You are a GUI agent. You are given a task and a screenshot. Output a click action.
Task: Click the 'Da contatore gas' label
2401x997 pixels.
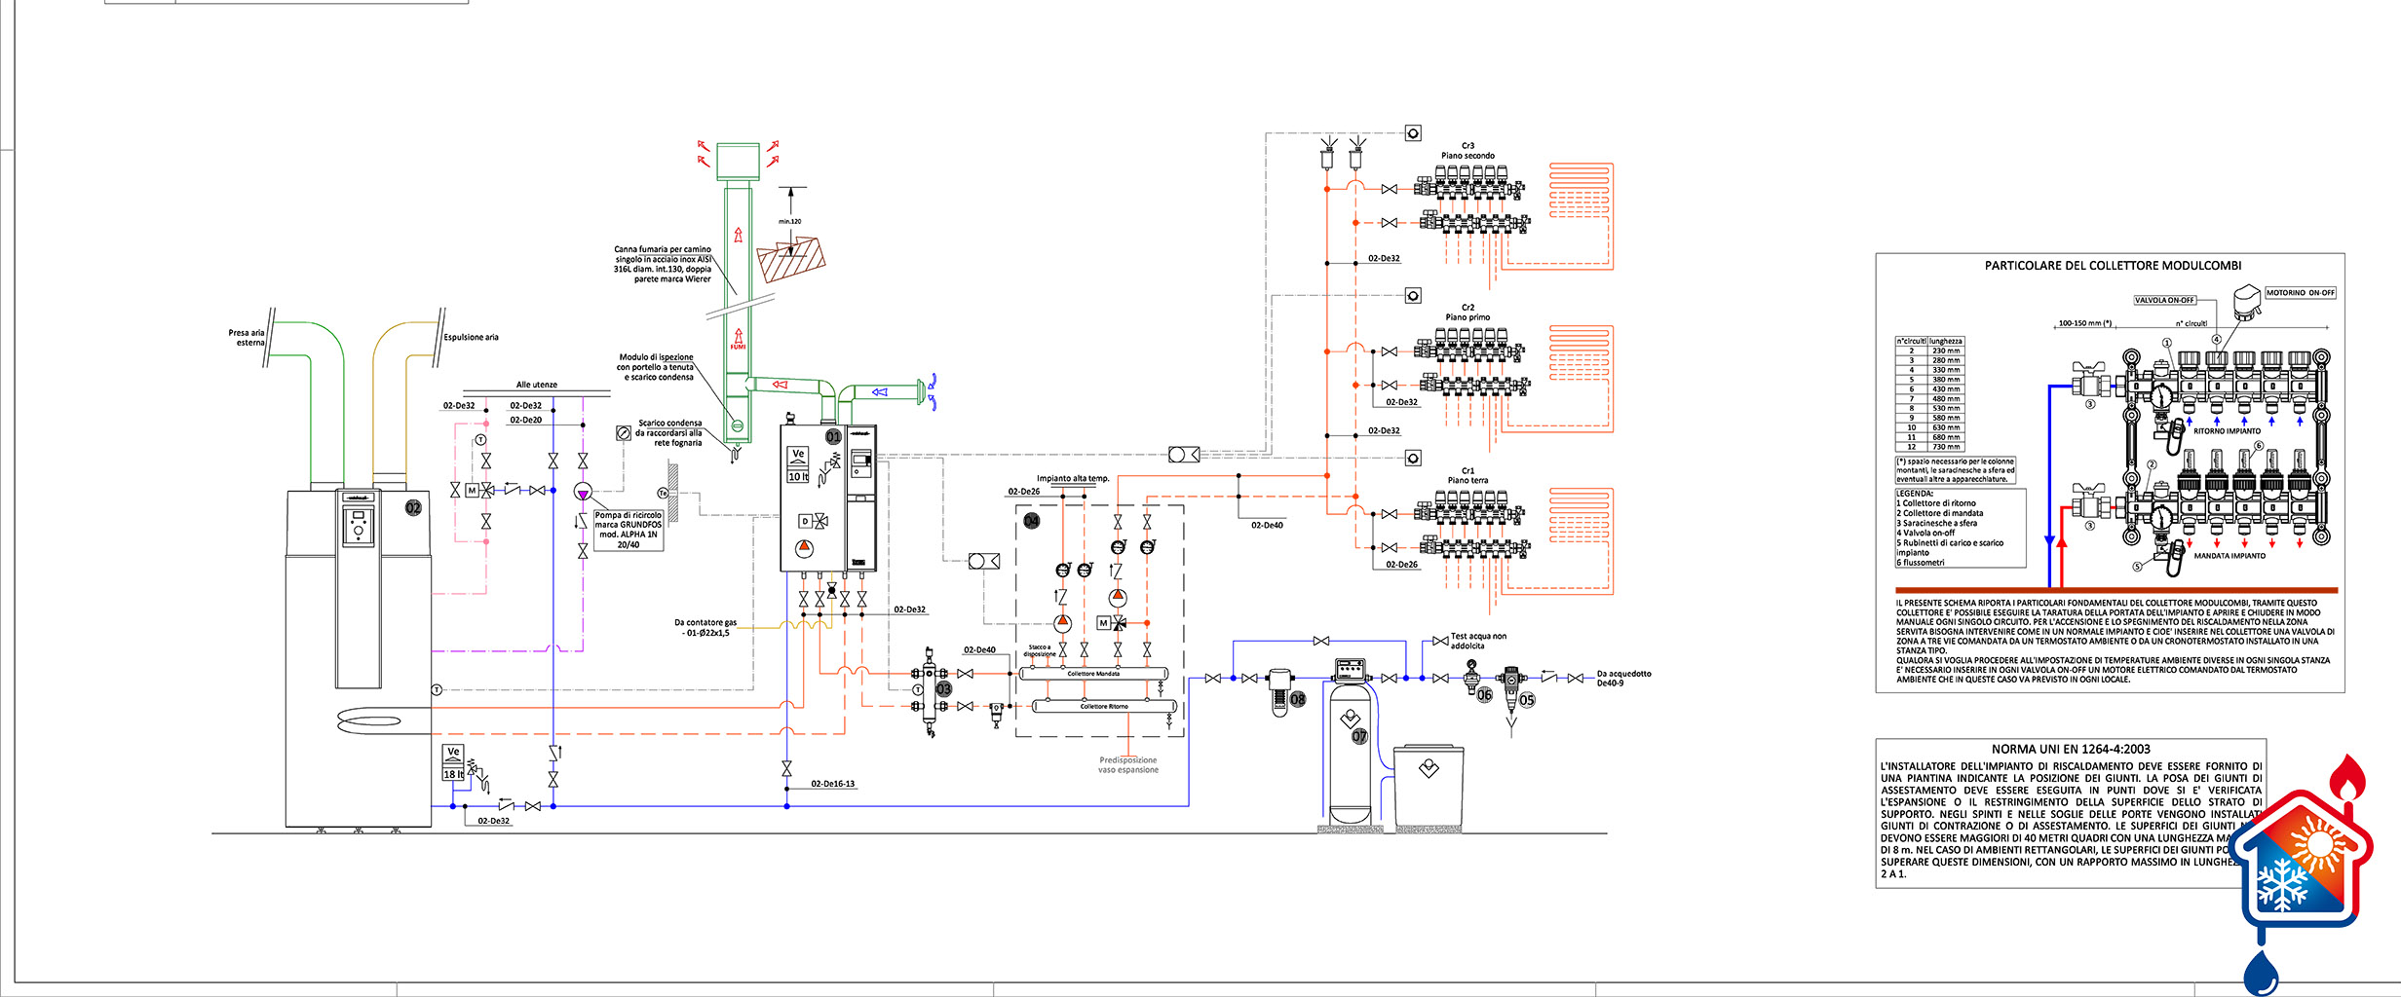706,627
